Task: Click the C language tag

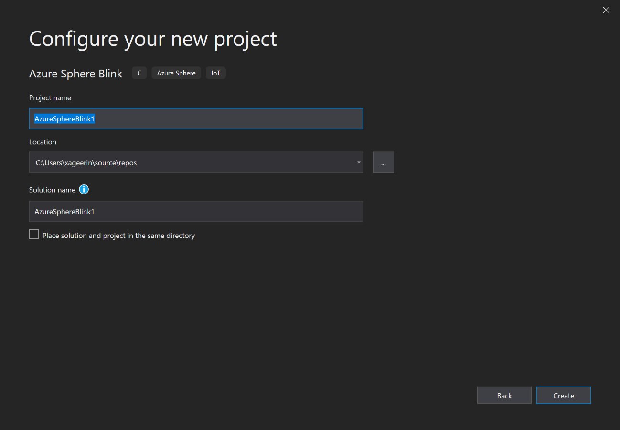Action: coord(139,73)
